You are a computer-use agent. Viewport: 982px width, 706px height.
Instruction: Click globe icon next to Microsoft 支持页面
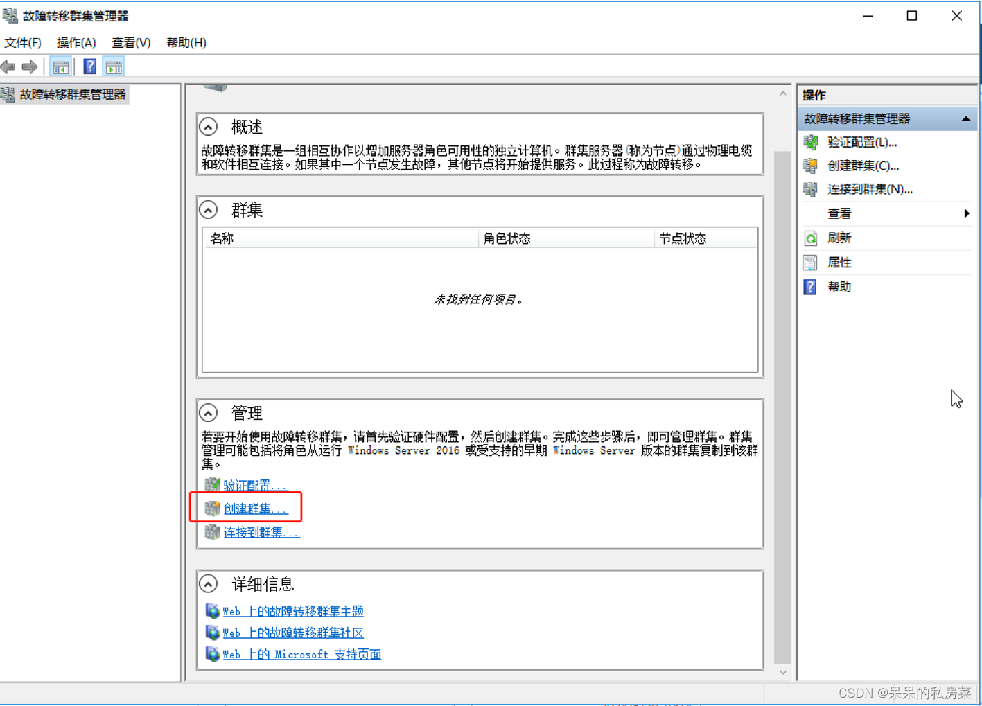click(x=212, y=654)
